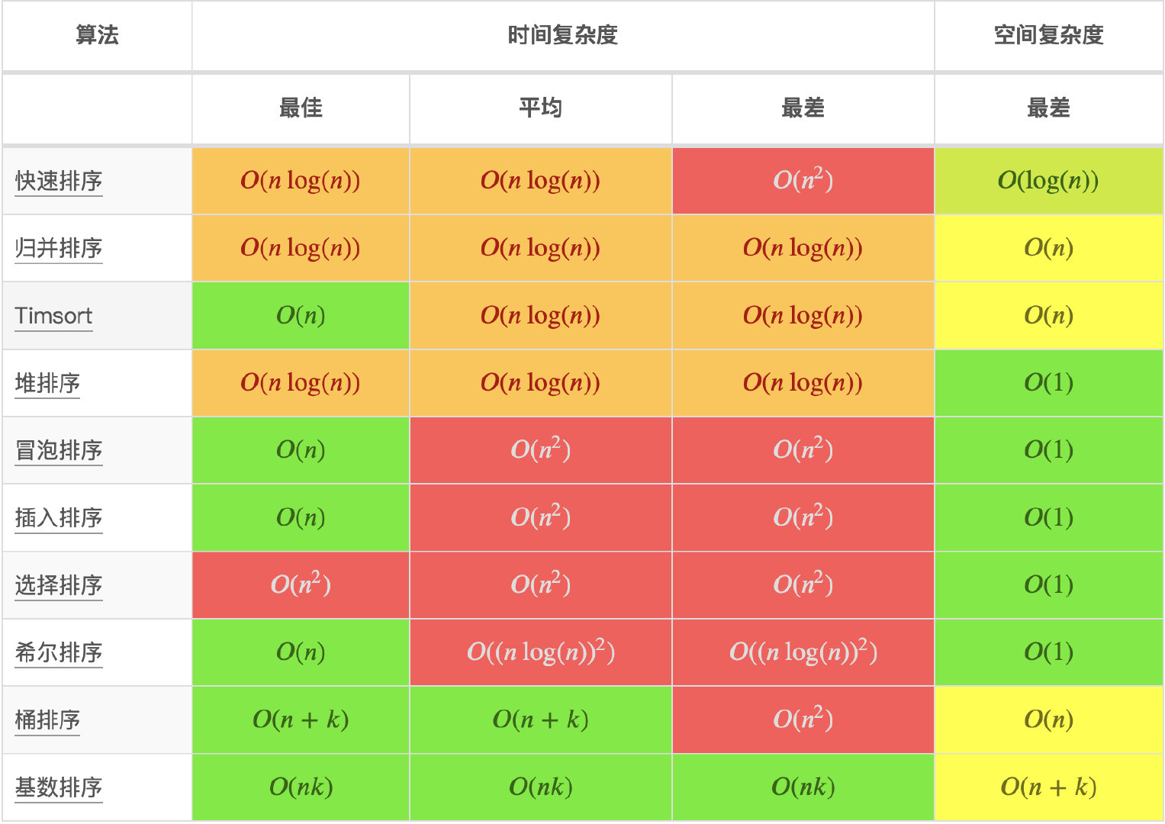Click the Timsort algorithm link
1165x824 pixels.
(53, 316)
